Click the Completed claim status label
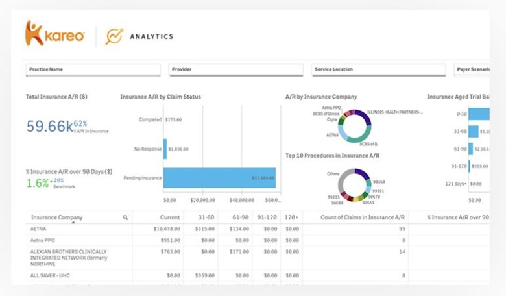Viewport: 506px width, 296px height. click(150, 119)
